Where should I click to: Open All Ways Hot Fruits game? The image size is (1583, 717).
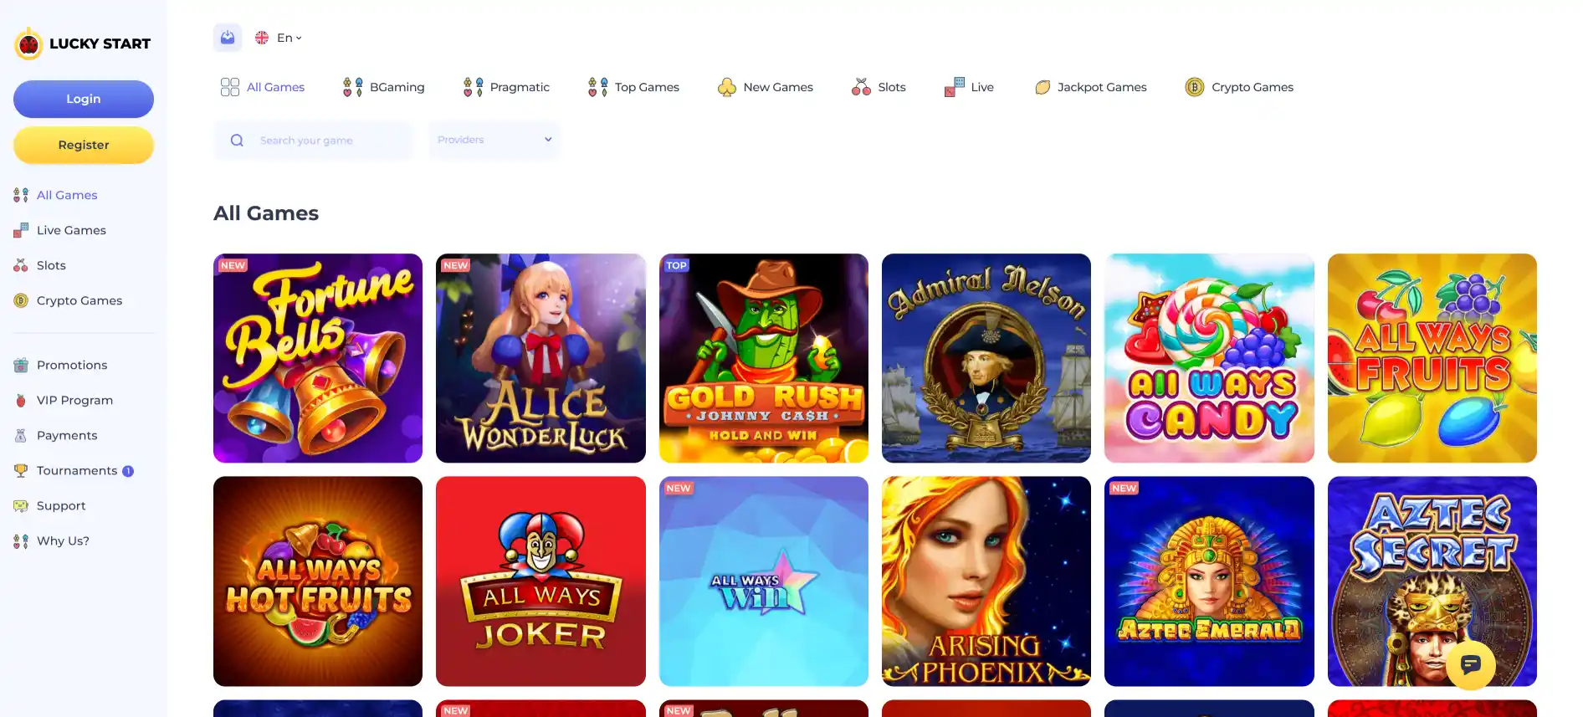point(318,581)
